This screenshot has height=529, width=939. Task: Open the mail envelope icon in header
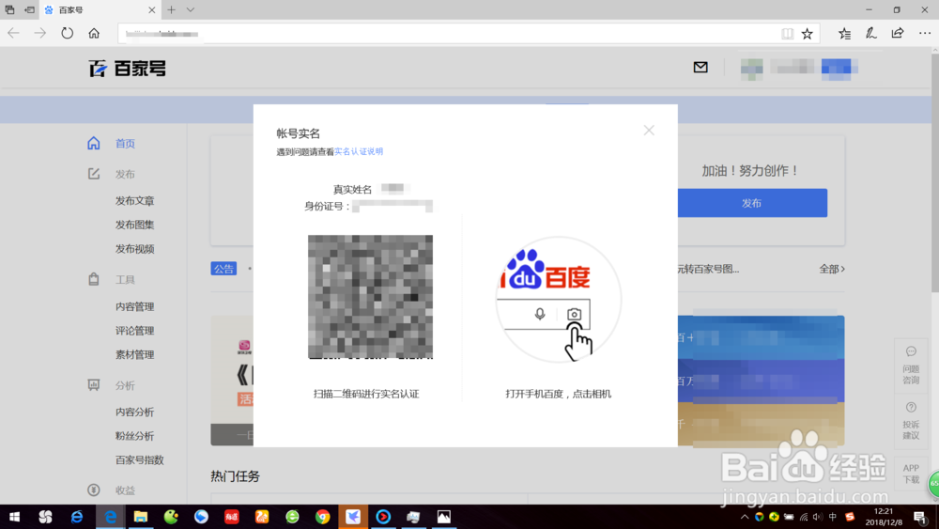(700, 67)
